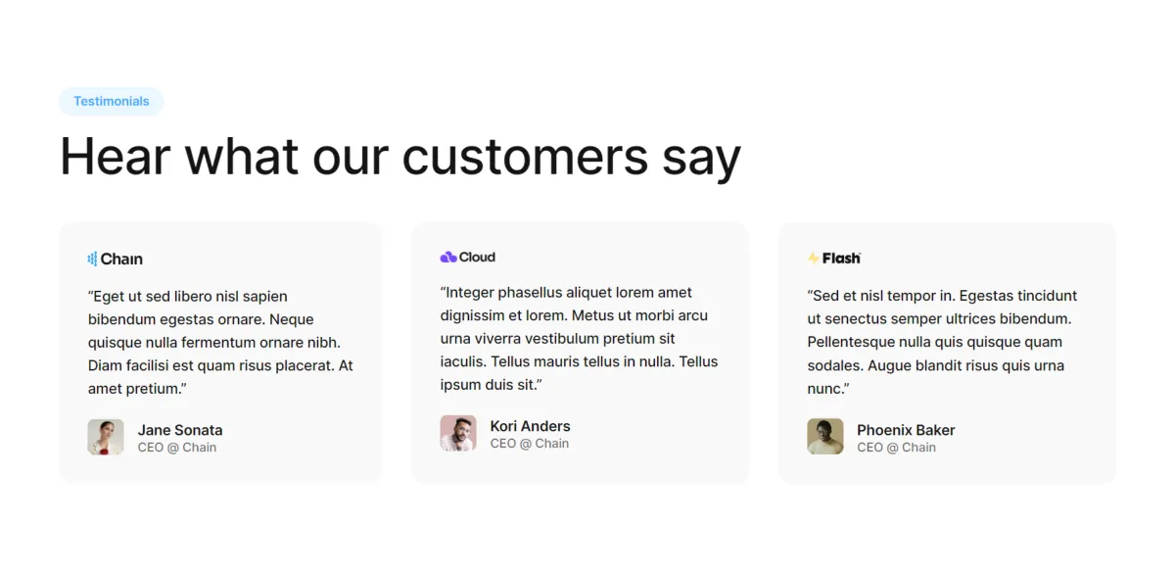Click the Chain logo icon

(92, 260)
